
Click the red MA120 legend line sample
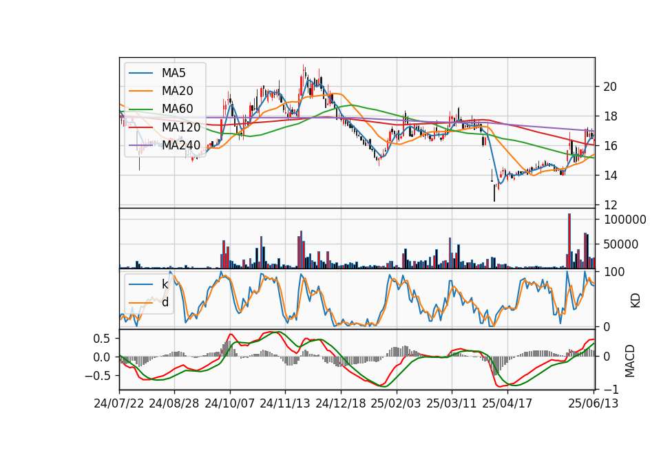(141, 127)
